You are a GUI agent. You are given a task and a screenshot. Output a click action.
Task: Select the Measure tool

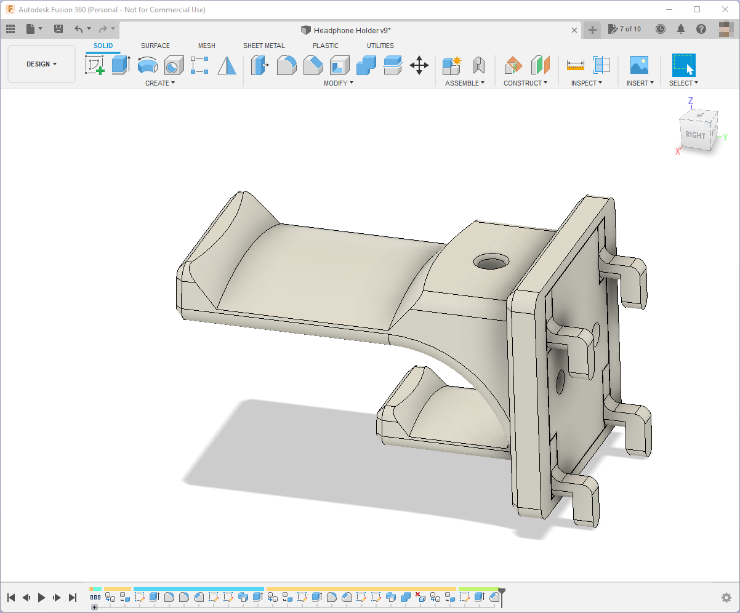click(x=576, y=65)
